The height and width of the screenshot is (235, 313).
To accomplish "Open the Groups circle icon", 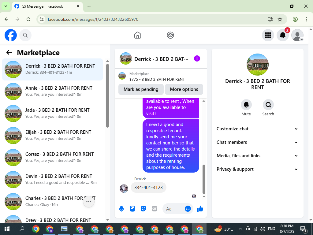I will click(x=170, y=35).
